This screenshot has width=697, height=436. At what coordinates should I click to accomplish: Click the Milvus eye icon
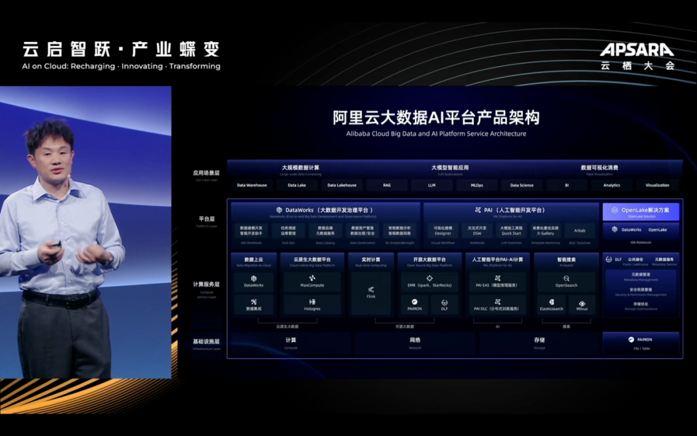click(x=582, y=304)
